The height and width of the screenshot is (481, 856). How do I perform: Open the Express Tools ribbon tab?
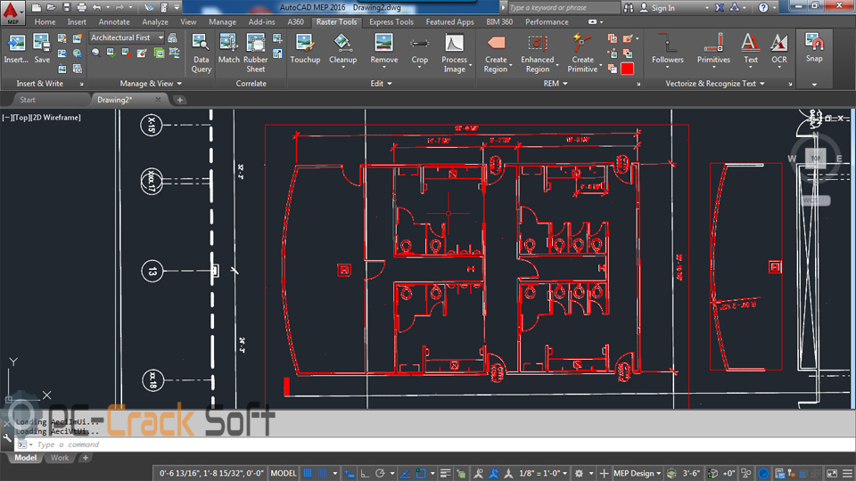tap(391, 21)
